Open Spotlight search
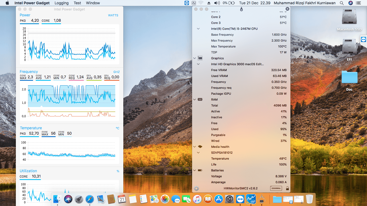Viewport: 367px width, 206px height. pos(342,3)
